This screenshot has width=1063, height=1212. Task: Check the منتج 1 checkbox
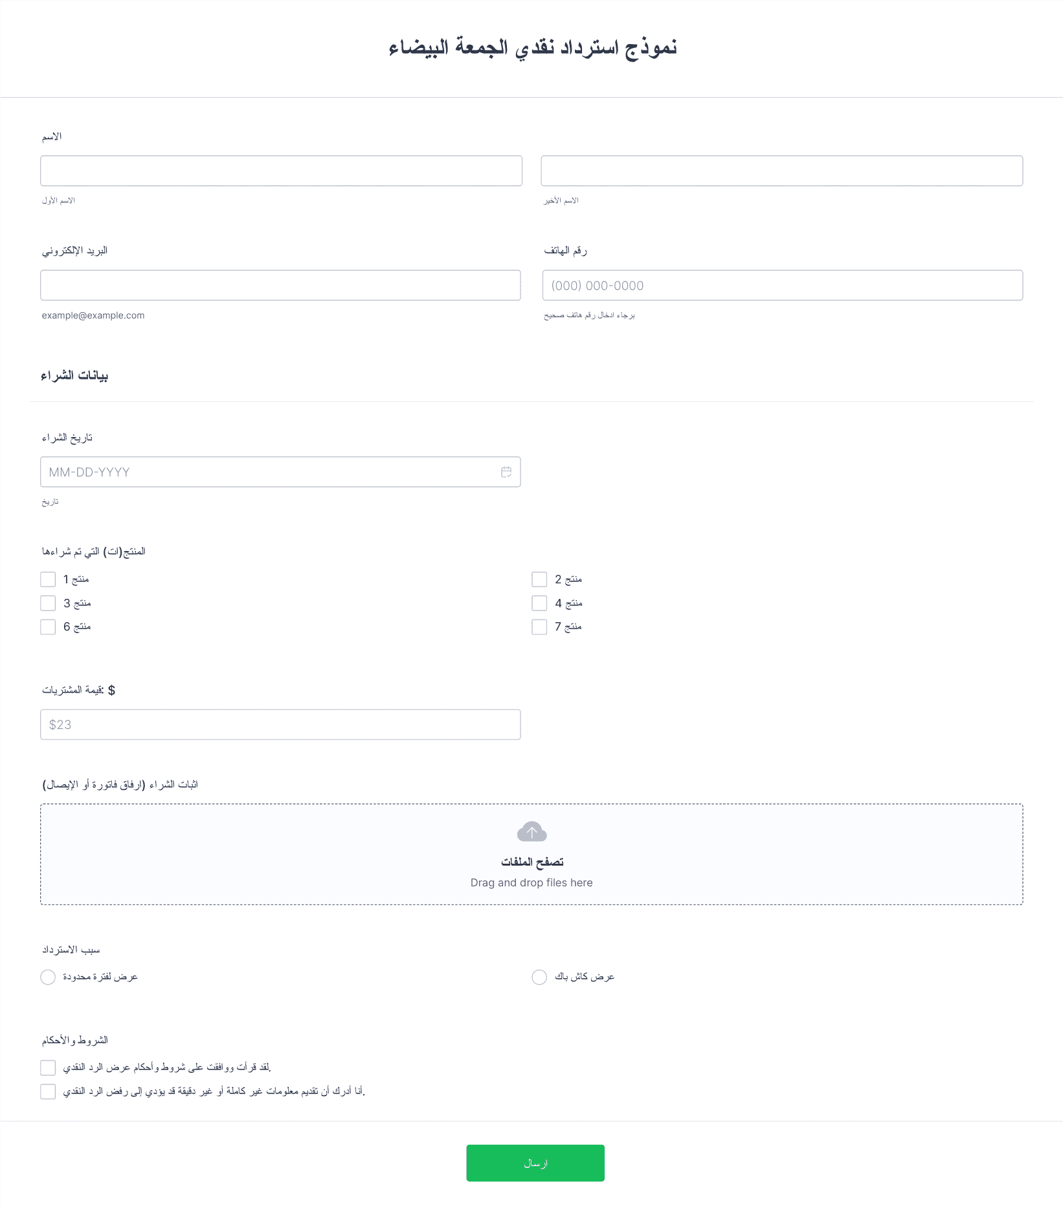pyautogui.click(x=48, y=579)
